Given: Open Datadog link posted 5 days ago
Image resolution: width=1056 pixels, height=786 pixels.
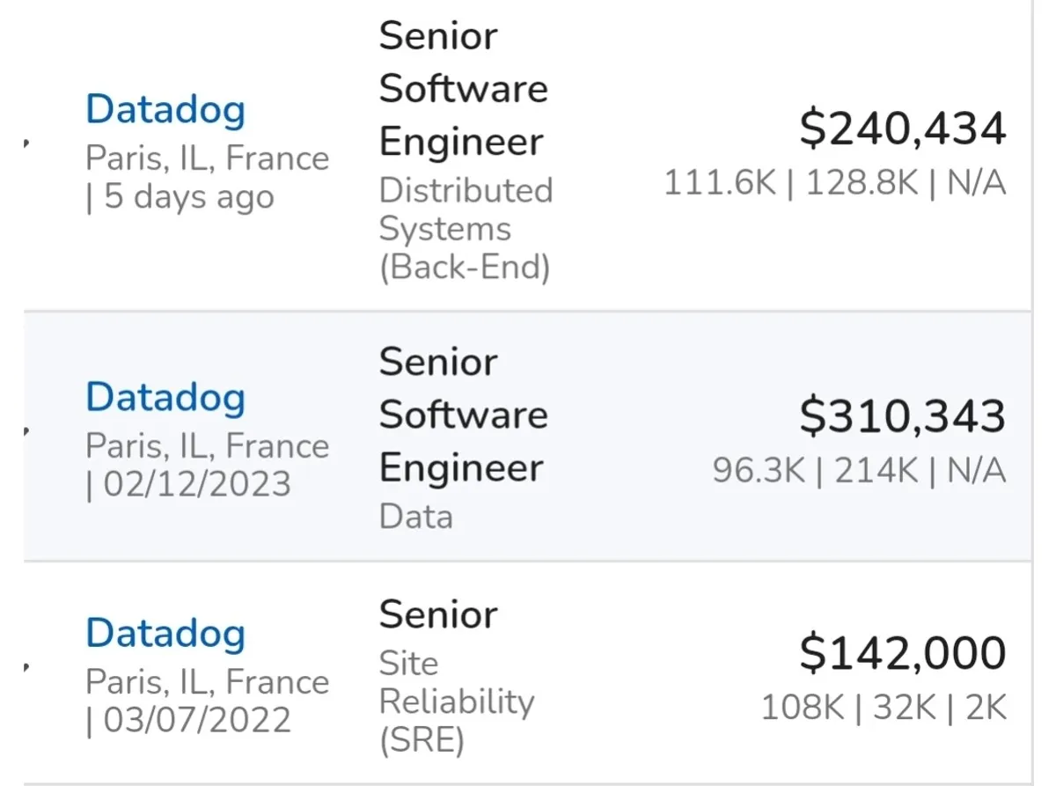Looking at the screenshot, I should 165,110.
